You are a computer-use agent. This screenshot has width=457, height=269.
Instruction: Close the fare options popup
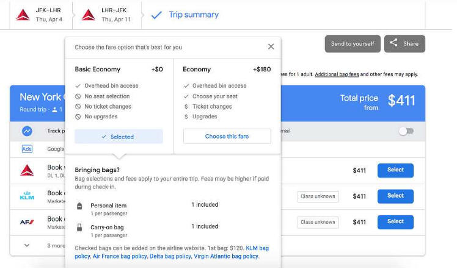click(x=271, y=46)
